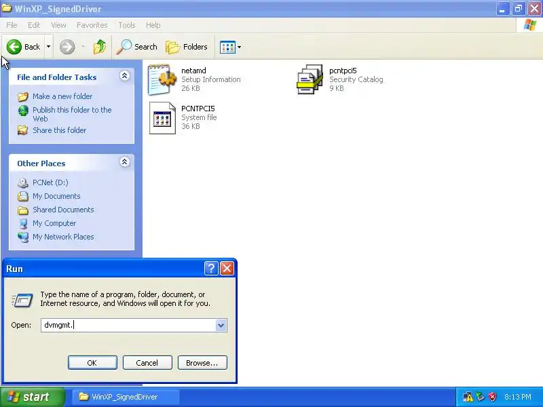Open the Search pane from toolbar

coord(136,47)
